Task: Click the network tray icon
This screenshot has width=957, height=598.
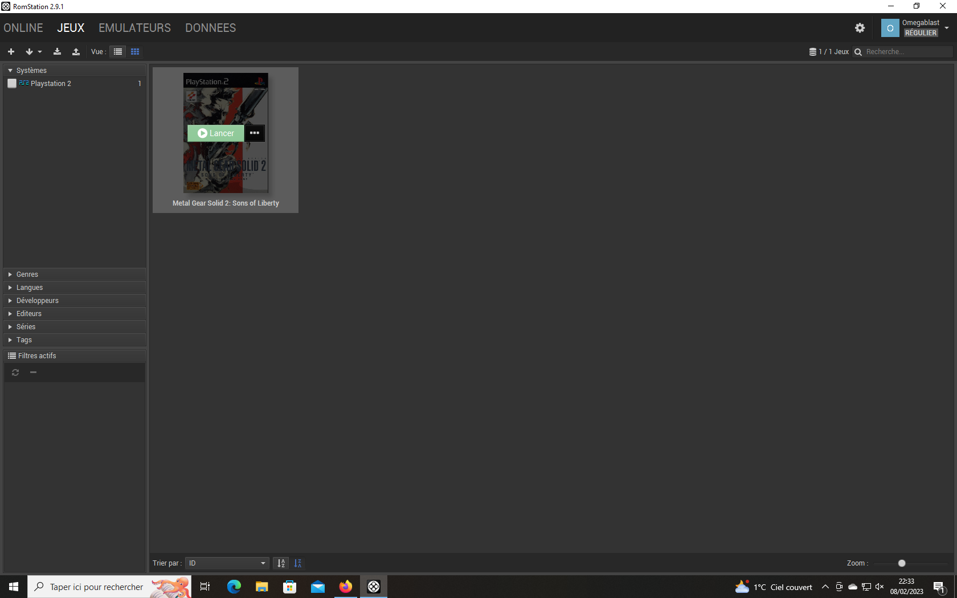Action: [x=866, y=587]
